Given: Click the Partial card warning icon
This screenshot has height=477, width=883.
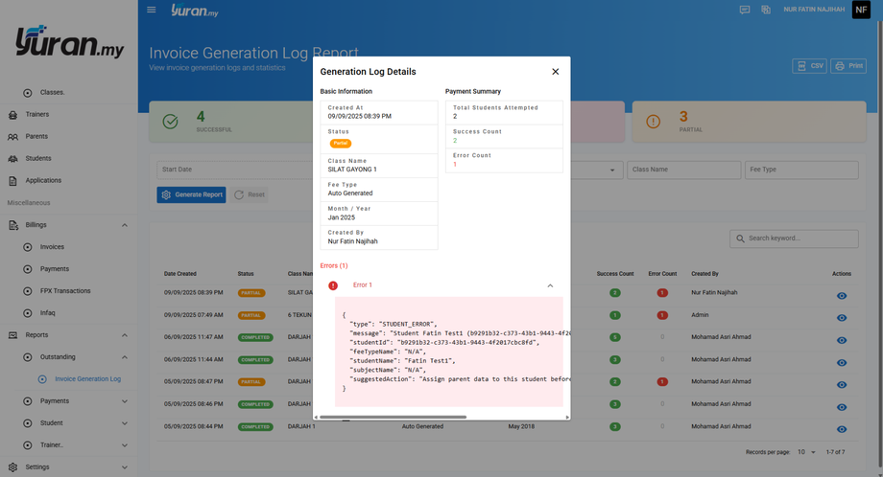Looking at the screenshot, I should coord(653,122).
